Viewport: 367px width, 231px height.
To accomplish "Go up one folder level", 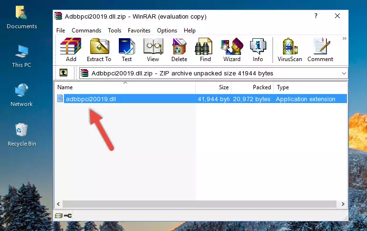I will [63, 73].
